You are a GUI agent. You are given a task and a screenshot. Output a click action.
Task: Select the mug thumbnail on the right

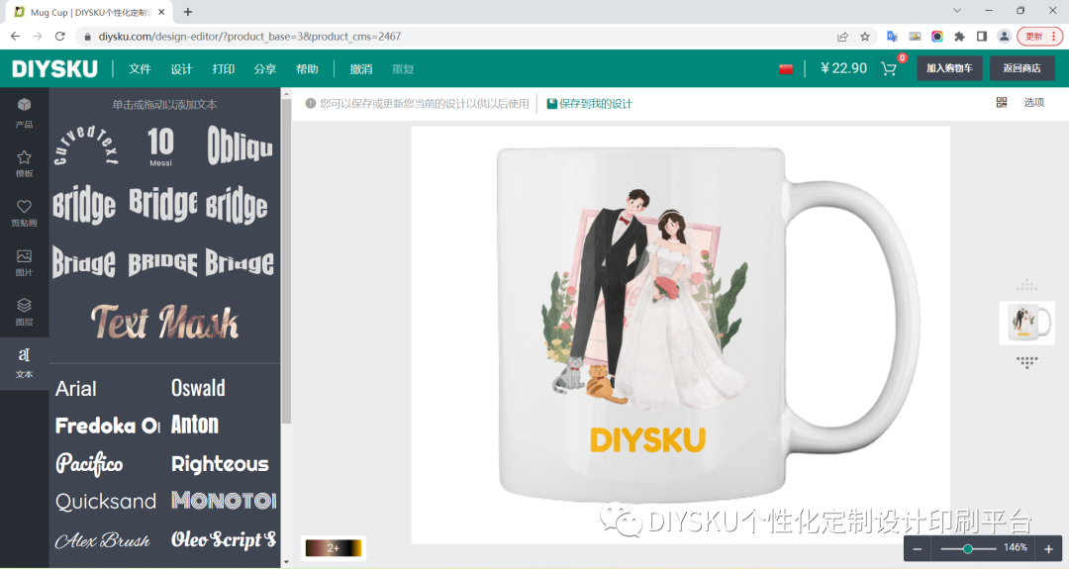pos(1026,323)
